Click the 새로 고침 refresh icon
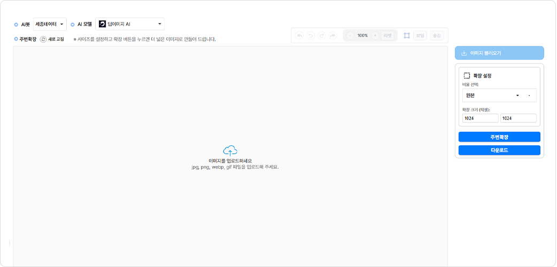Image resolution: width=557 pixels, height=267 pixels. coord(43,39)
